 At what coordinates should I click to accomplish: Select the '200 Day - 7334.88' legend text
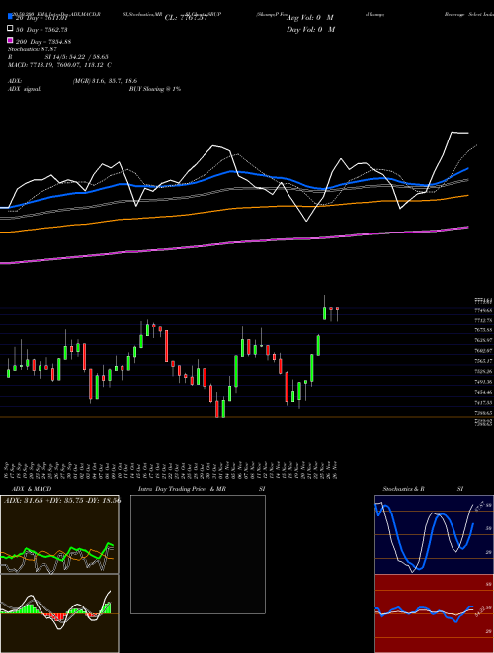click(43, 41)
